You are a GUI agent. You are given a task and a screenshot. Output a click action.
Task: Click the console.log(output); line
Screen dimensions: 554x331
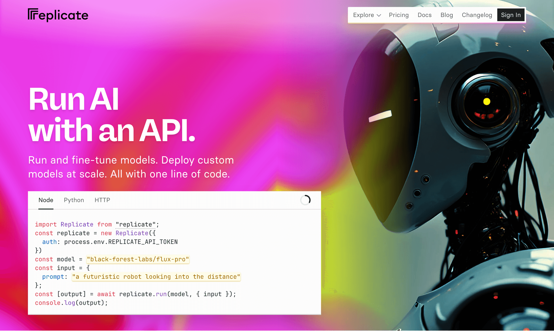71,303
